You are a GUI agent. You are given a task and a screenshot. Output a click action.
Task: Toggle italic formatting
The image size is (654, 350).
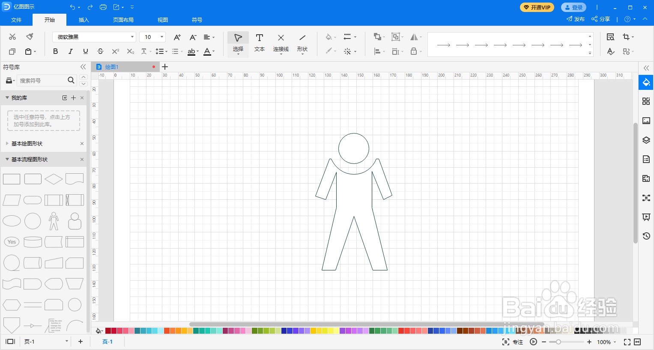tap(70, 51)
